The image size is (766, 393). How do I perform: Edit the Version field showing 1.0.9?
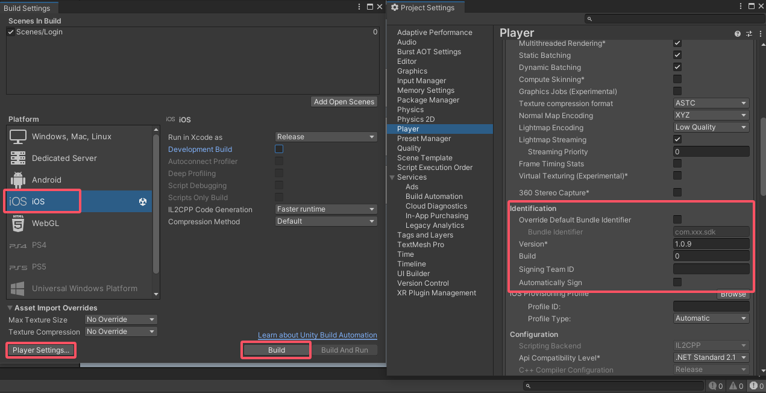tap(711, 244)
